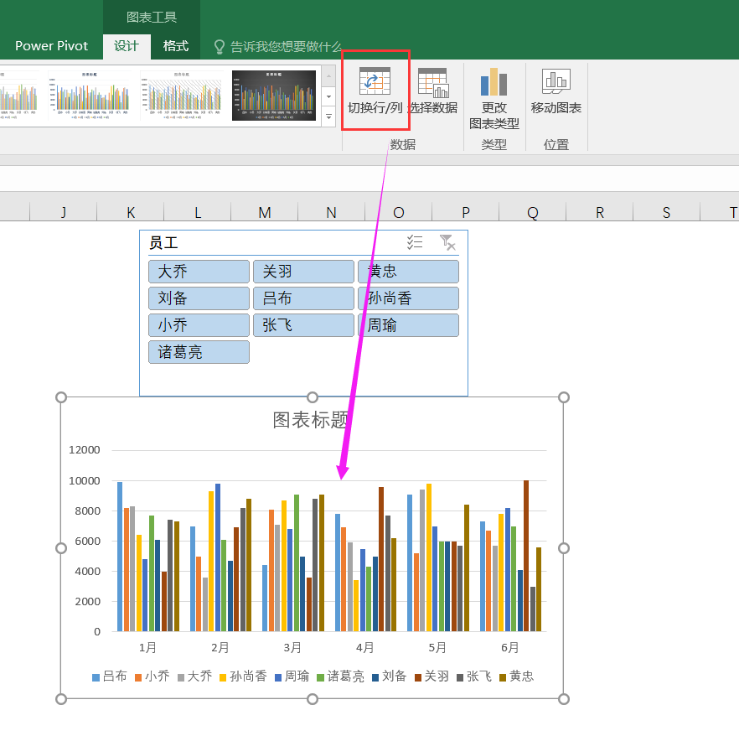Toggle the 诸葛亮 slicer item
Image resolution: width=739 pixels, height=736 pixels.
tap(199, 352)
